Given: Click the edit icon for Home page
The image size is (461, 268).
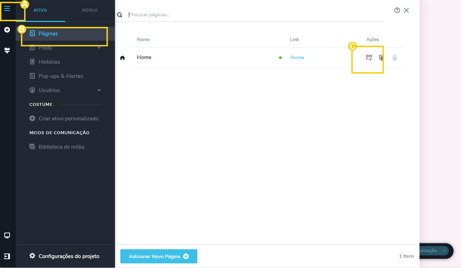Looking at the screenshot, I should tap(369, 58).
